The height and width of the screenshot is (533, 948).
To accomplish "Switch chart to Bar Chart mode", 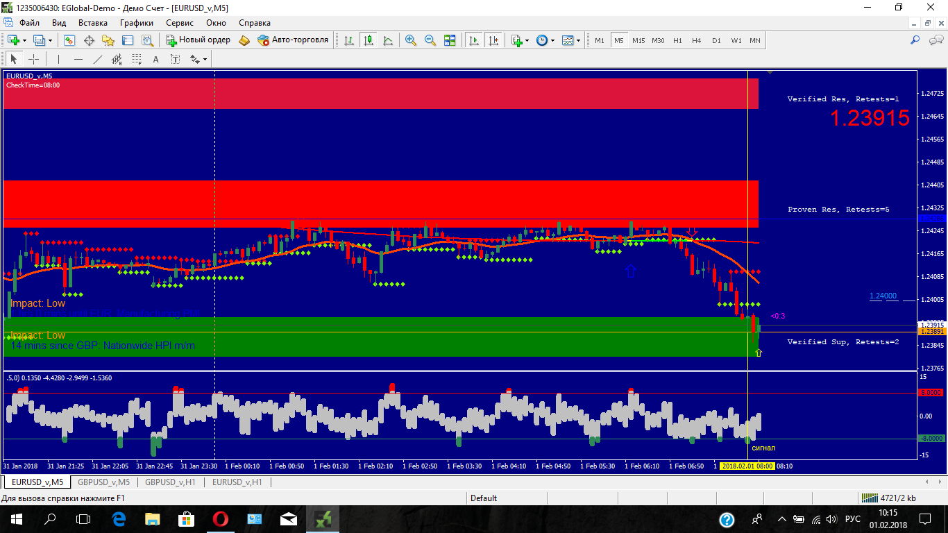I will pos(348,40).
